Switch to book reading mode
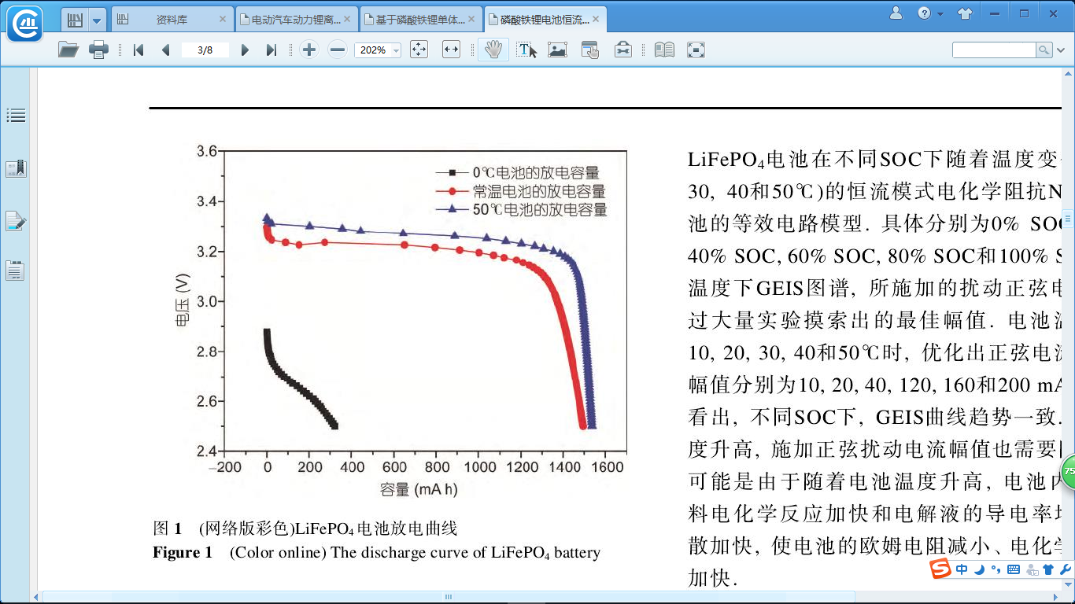Screen dimensions: 1075x604 point(664,50)
